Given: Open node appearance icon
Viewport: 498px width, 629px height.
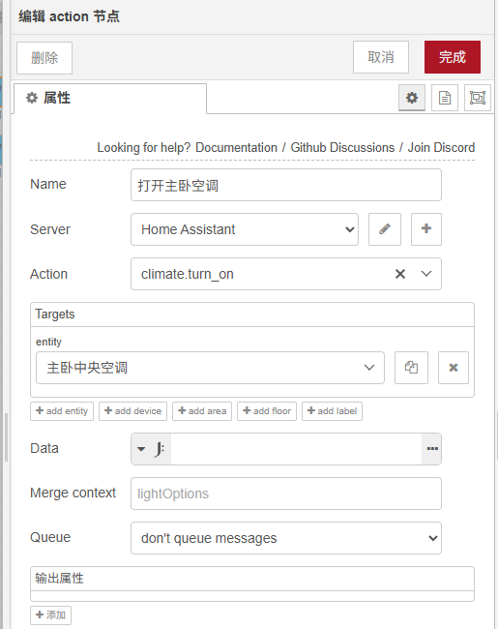Looking at the screenshot, I should [478, 98].
